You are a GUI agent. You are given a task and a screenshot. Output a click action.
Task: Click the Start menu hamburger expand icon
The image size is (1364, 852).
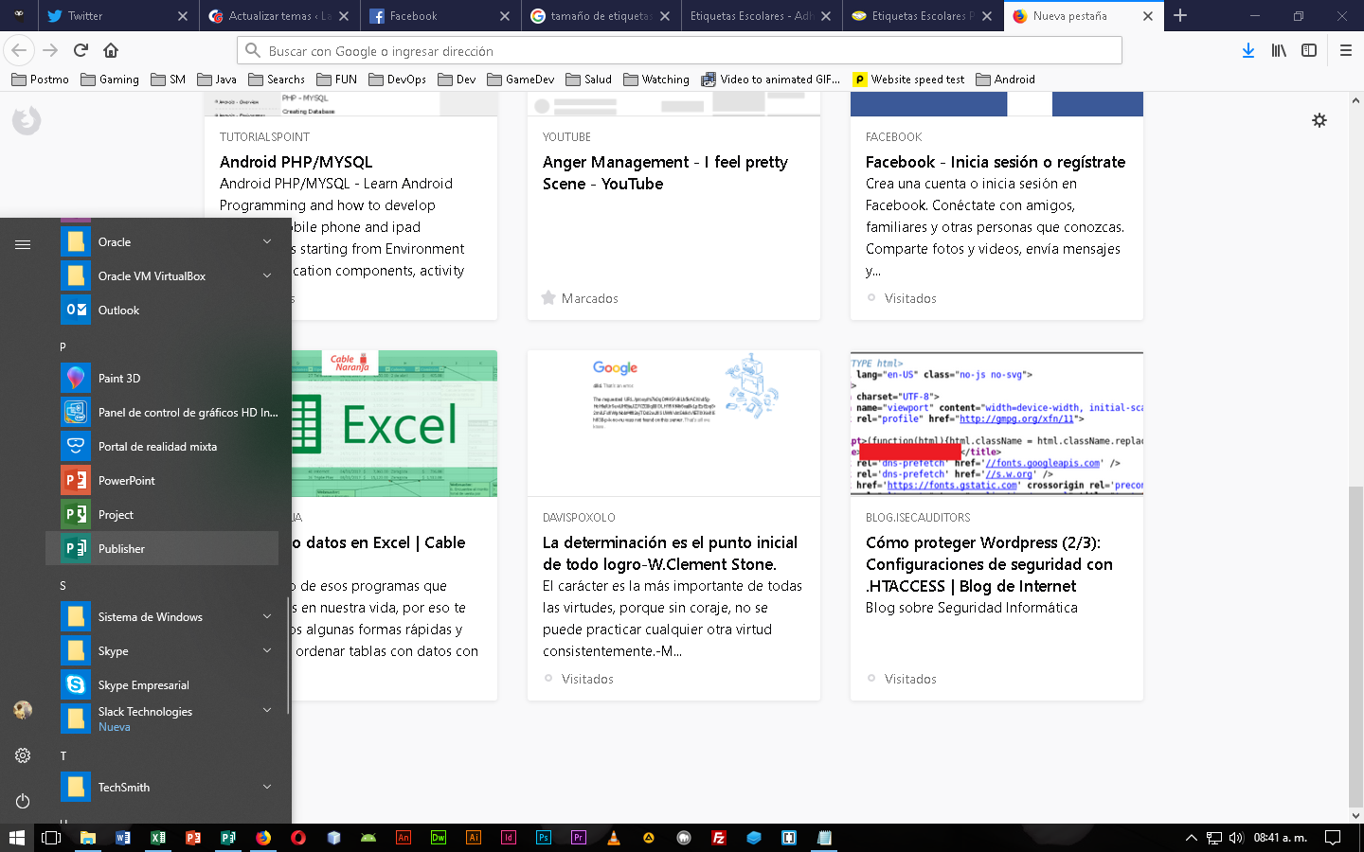[23, 244]
